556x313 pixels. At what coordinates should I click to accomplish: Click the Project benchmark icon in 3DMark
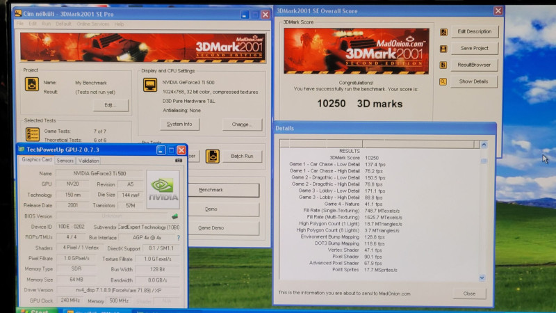31,84
